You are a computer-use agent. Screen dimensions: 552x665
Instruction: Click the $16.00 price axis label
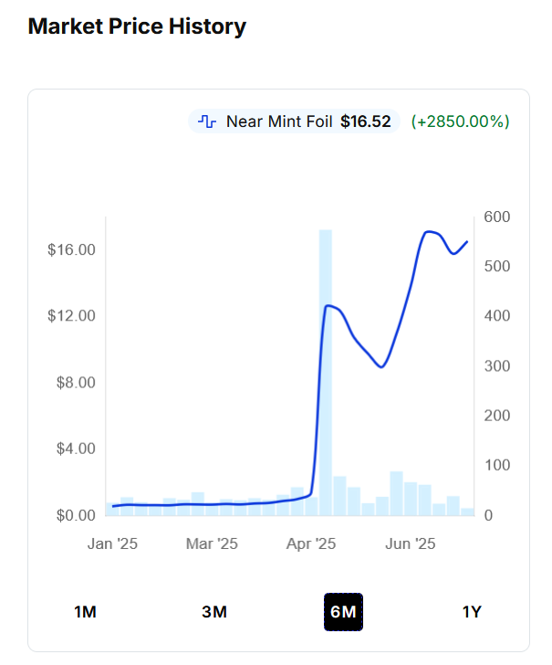(x=71, y=249)
